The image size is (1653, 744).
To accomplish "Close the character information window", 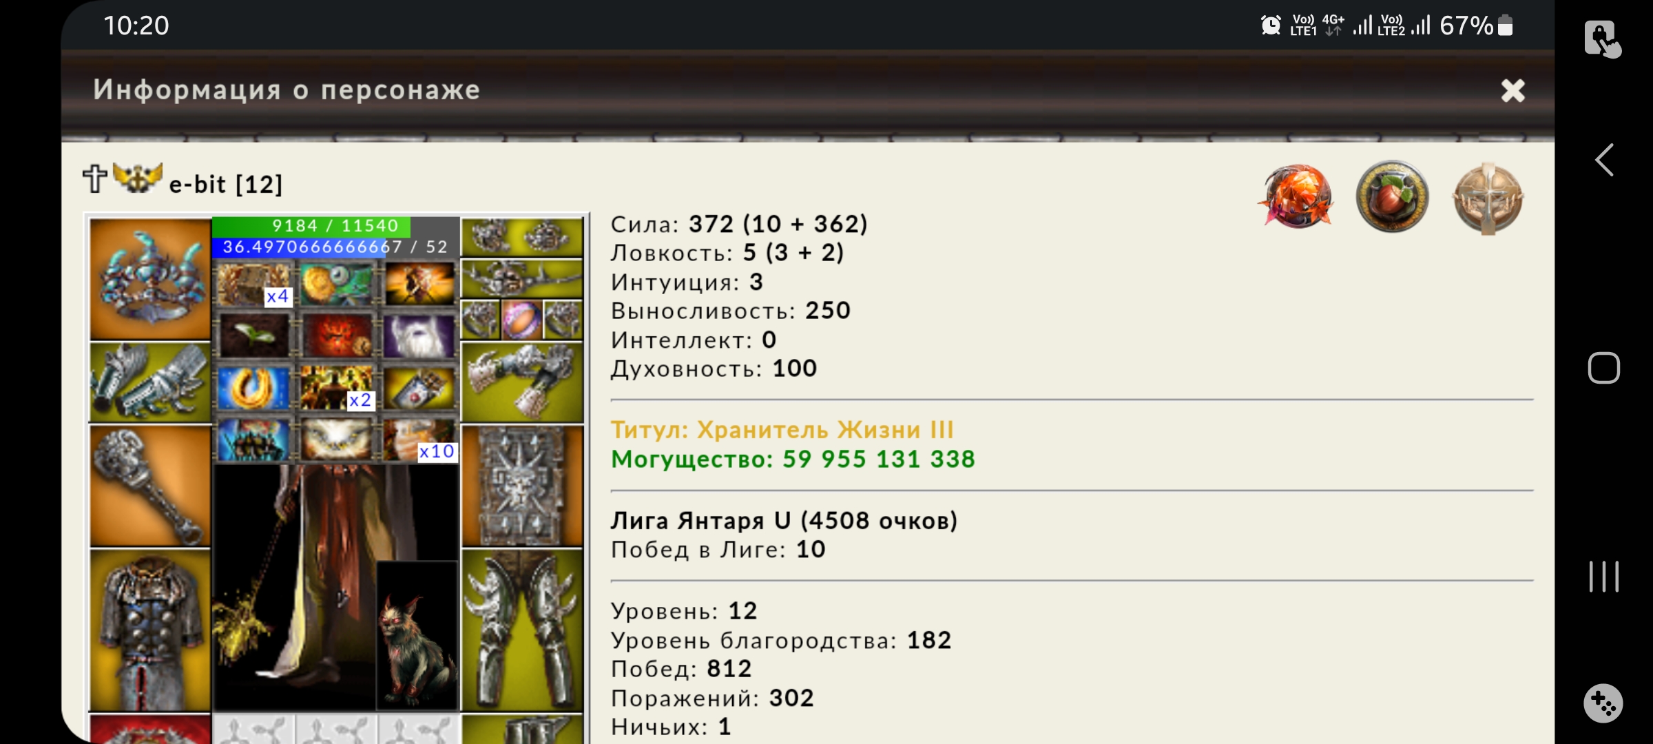I will [1513, 90].
